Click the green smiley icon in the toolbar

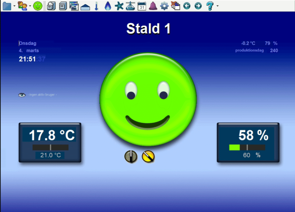[37, 6]
